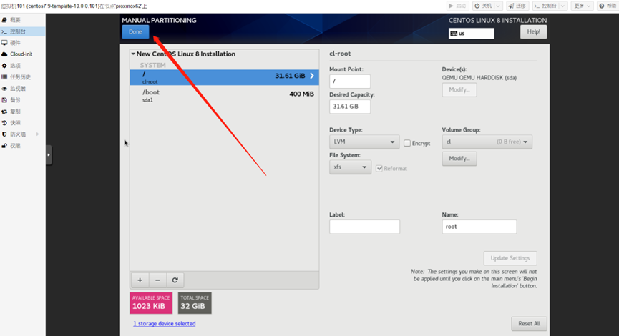Expand the 防火墙 firewall submenu arrow

37,134
